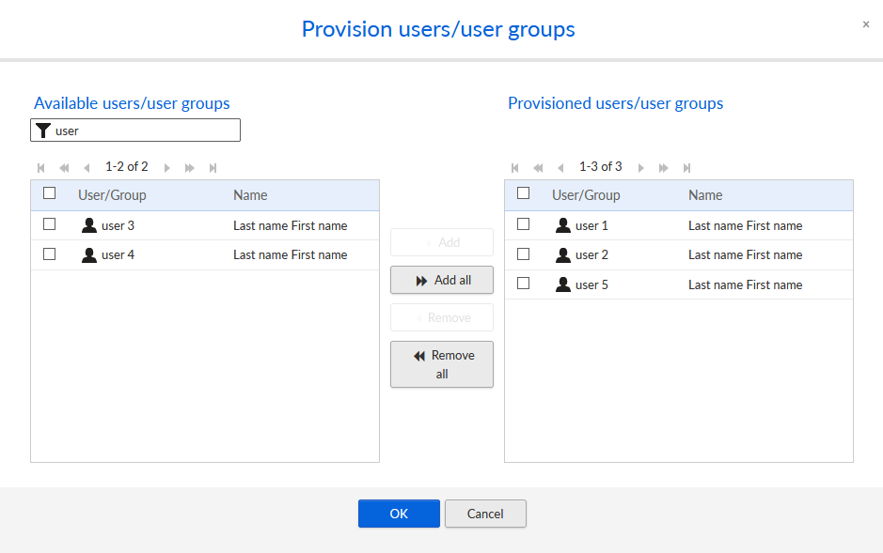Click '1-3 of 3' pager text
The width and height of the screenshot is (883, 553).
point(600,167)
